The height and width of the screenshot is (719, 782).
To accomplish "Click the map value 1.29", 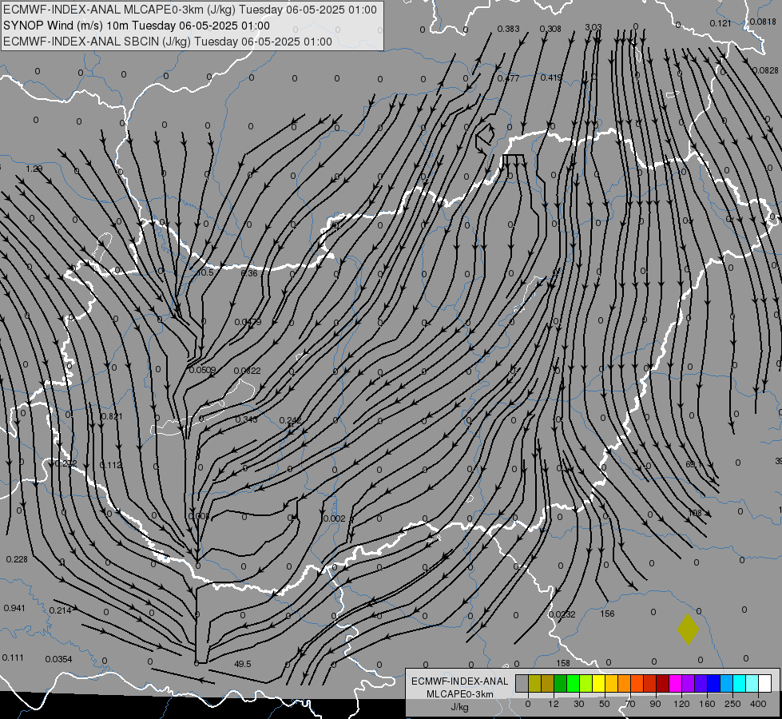I will click(34, 169).
